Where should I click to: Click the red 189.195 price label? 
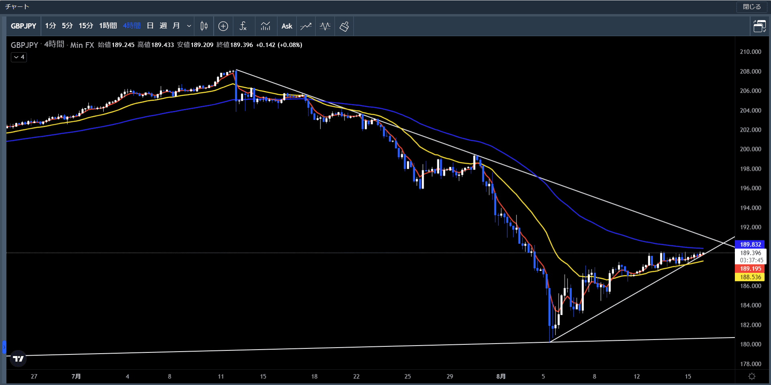tap(750, 268)
